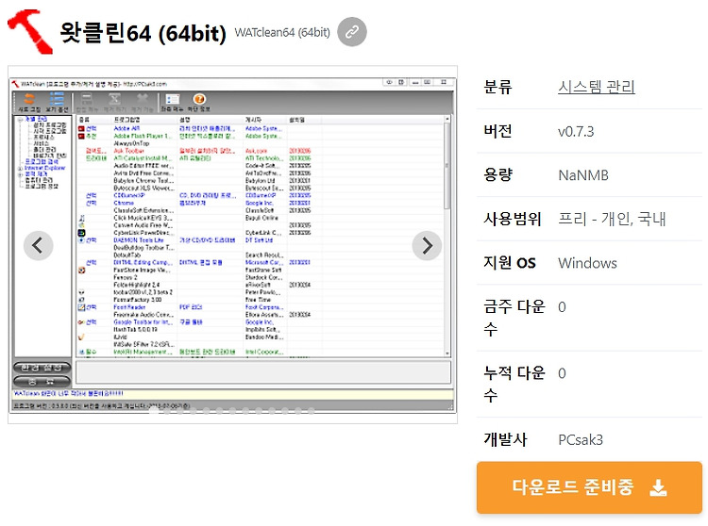708x526 pixels.
Task: Select the WATclean64 (64bit) subtitle text
Action: point(282,32)
